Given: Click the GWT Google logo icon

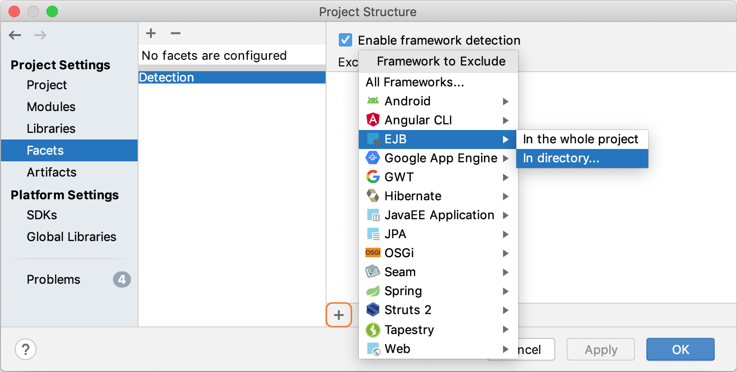Looking at the screenshot, I should click(373, 177).
